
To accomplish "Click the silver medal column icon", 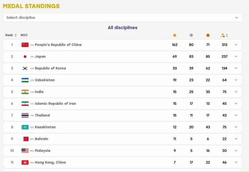I will coord(191,35).
